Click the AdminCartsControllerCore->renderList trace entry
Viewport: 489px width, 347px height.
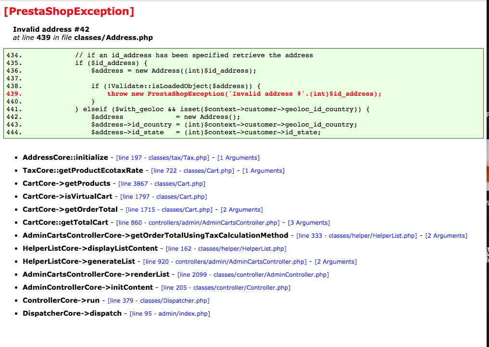coord(96,274)
